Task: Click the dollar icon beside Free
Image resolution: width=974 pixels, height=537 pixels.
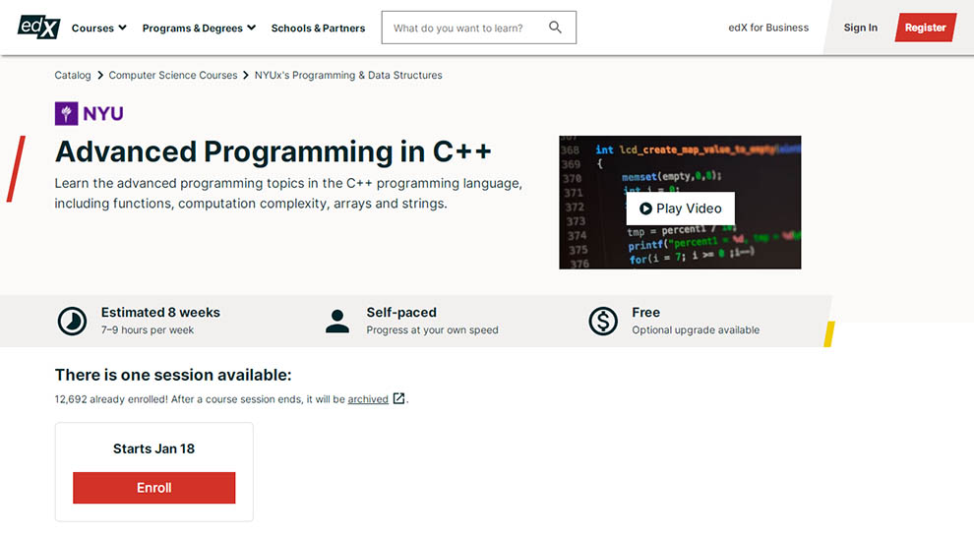Action: (602, 321)
